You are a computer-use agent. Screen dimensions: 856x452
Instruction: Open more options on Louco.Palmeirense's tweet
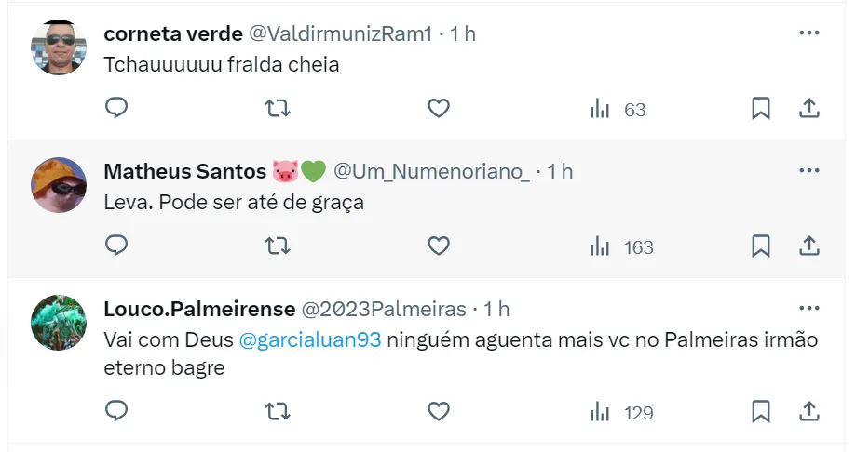[809, 308]
